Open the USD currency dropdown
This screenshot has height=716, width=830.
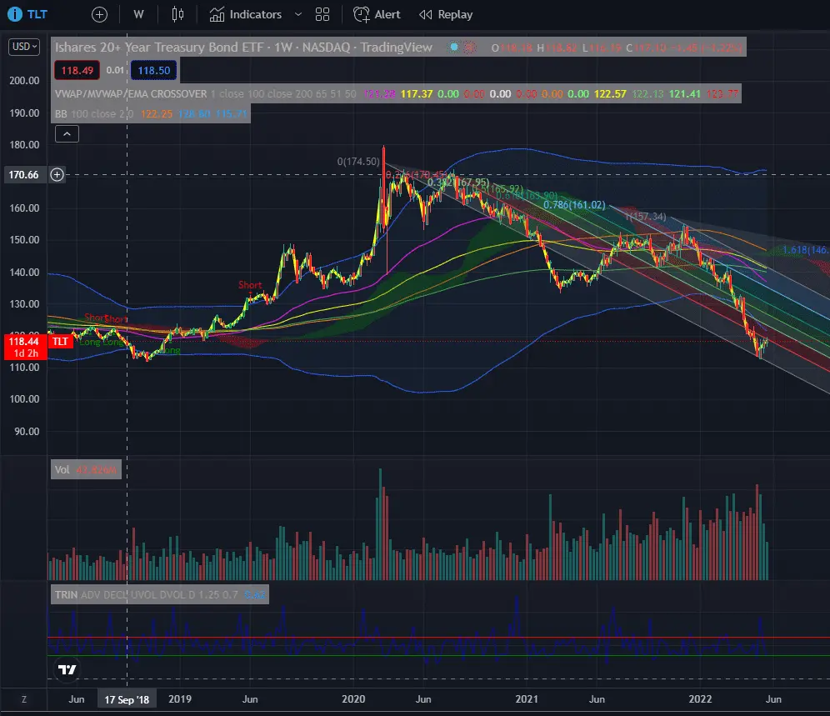[x=22, y=48]
